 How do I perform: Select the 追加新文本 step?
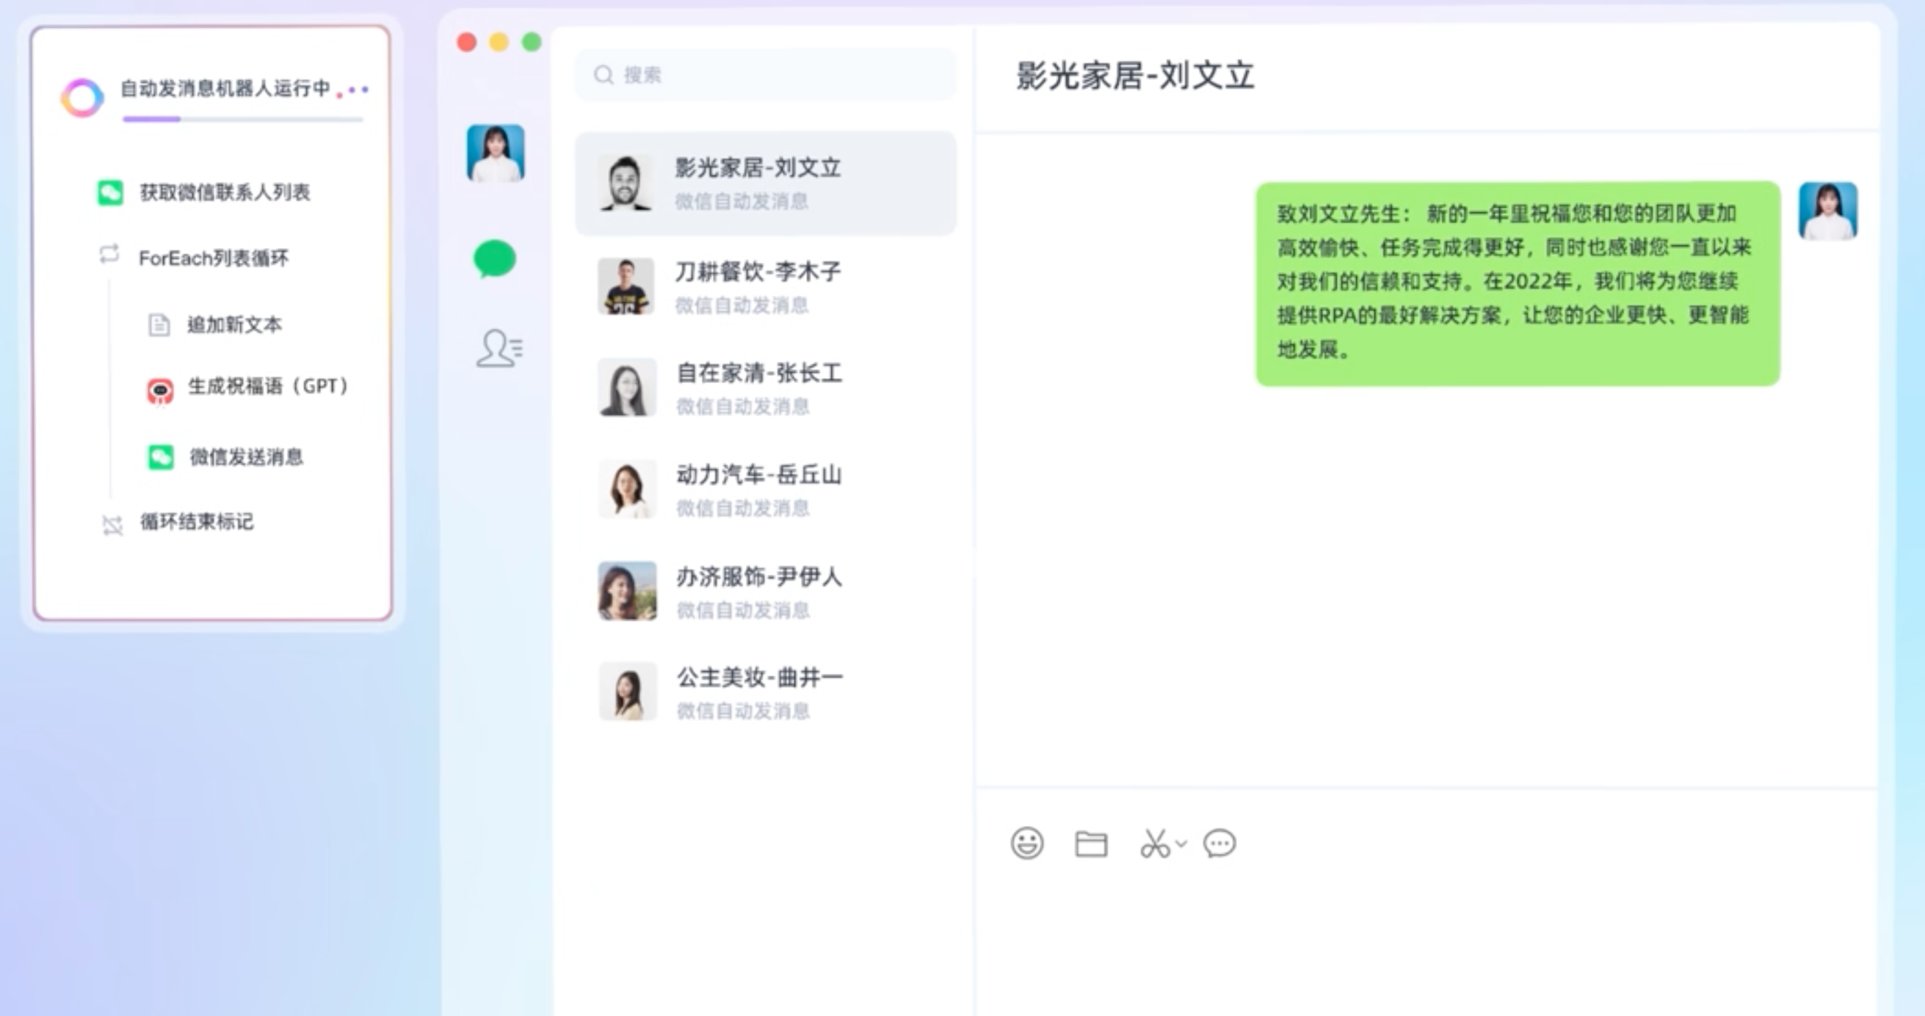point(235,325)
